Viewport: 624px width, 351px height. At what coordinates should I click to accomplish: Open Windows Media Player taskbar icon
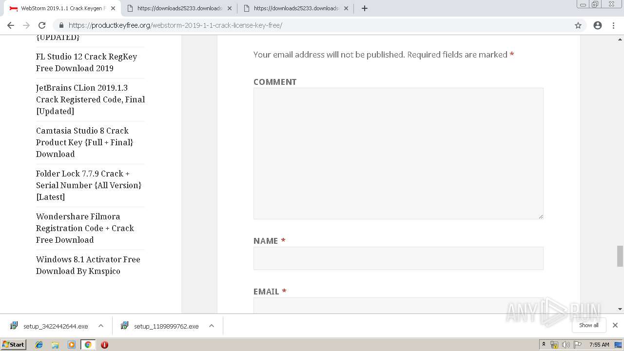pyautogui.click(x=72, y=345)
